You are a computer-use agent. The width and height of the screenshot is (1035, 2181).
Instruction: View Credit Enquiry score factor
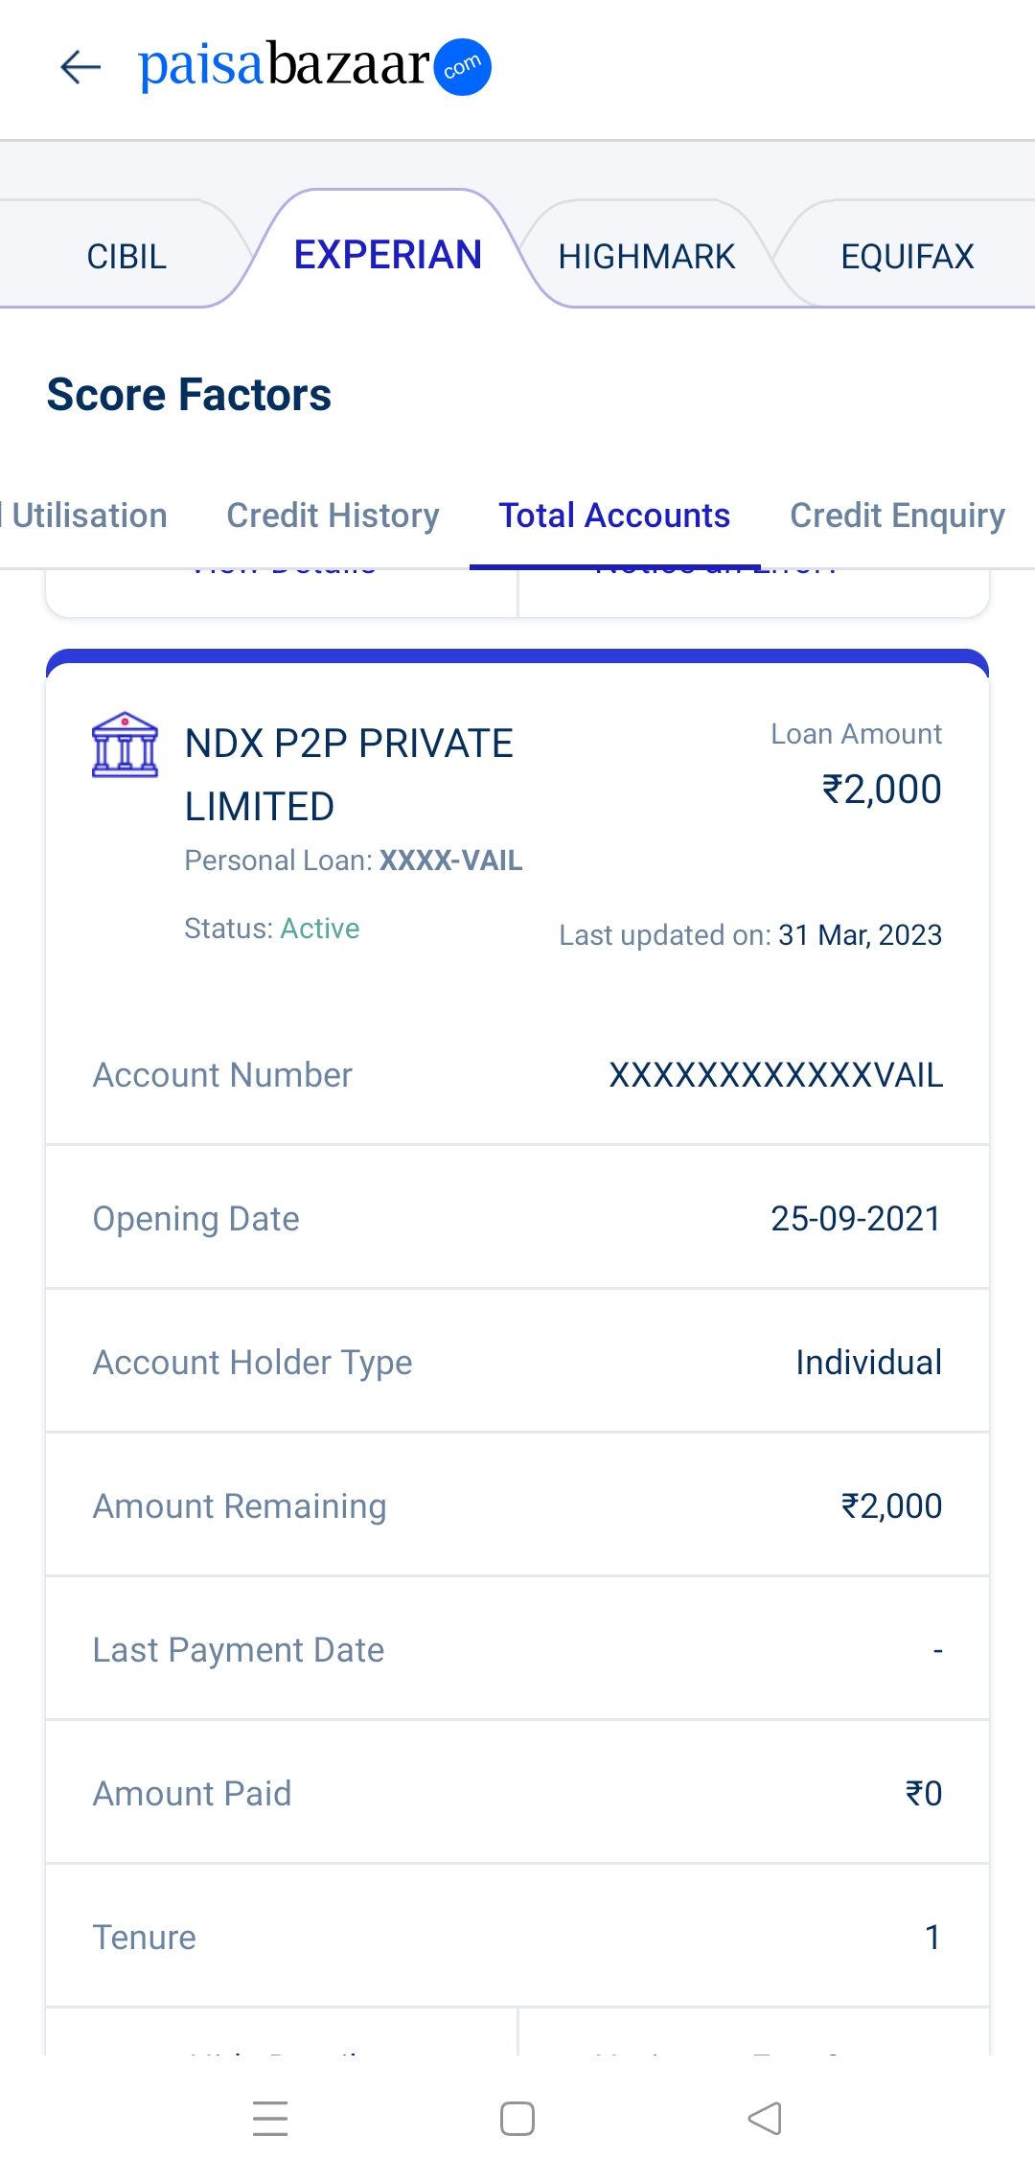pos(897,516)
